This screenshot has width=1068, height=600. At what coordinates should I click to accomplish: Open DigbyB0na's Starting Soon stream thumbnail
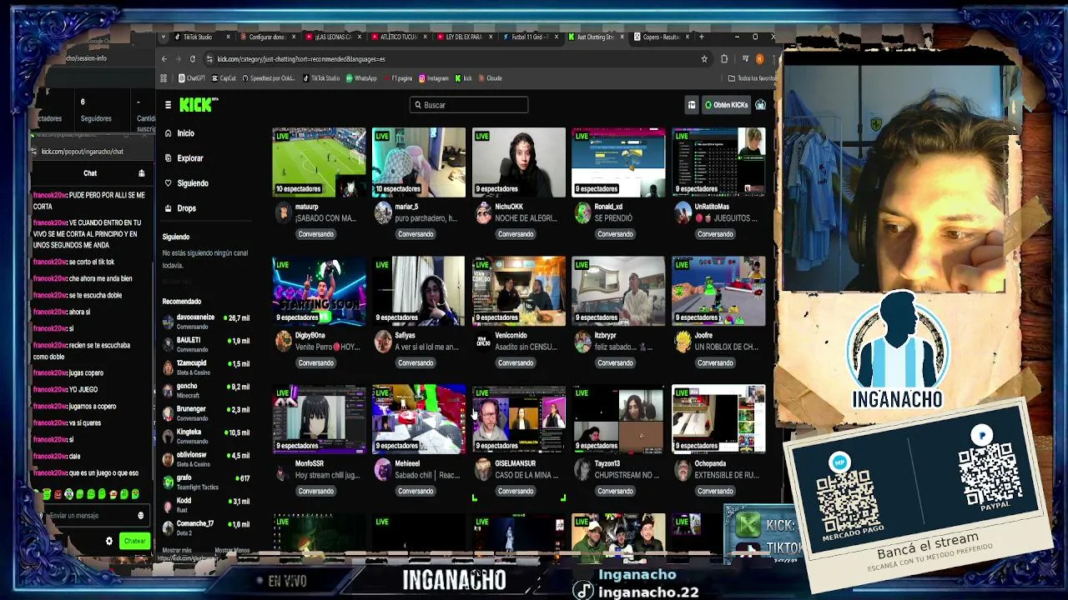(x=319, y=291)
